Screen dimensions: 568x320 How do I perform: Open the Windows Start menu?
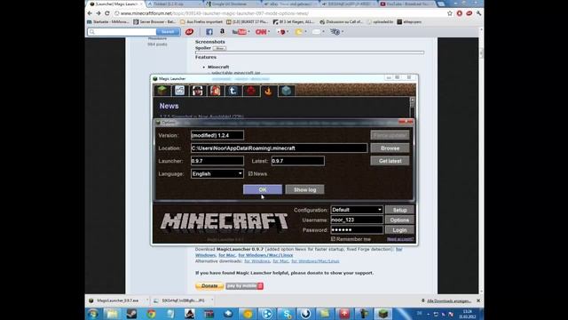(x=93, y=314)
